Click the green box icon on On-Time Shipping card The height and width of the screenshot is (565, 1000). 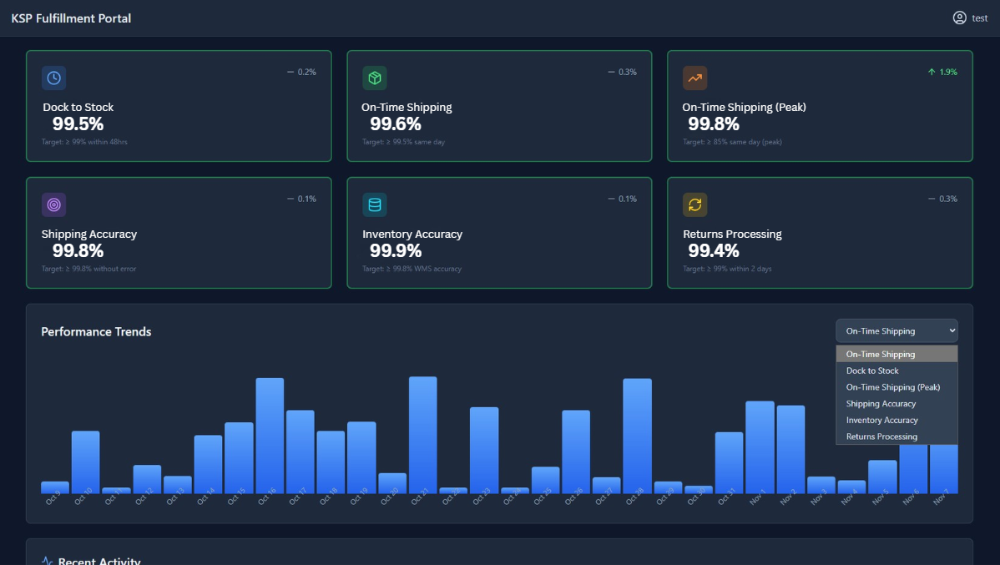coord(375,78)
